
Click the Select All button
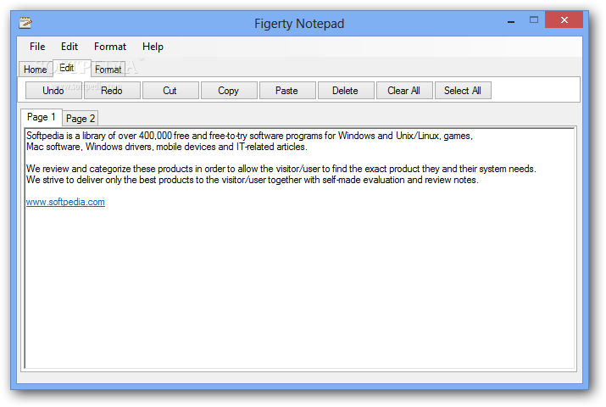pyautogui.click(x=463, y=91)
